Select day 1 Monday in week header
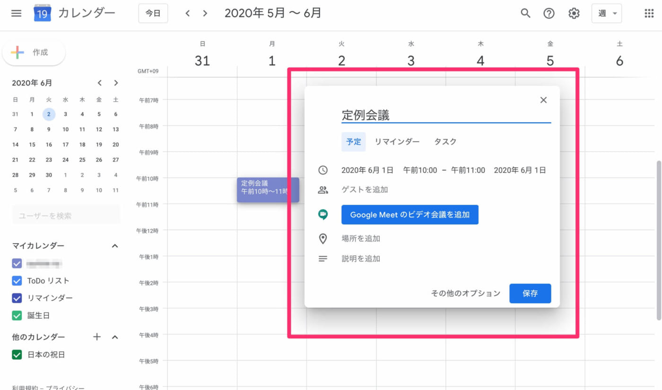This screenshot has height=390, width=662. [272, 60]
